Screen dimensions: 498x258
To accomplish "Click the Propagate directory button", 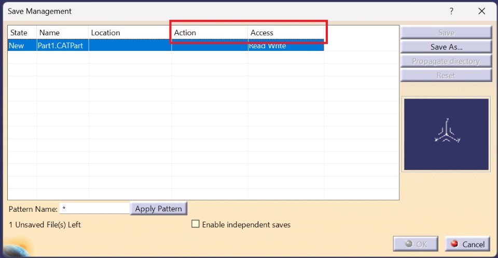I will (x=446, y=61).
